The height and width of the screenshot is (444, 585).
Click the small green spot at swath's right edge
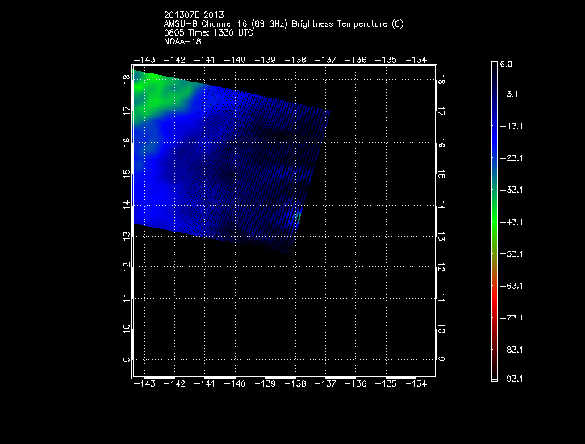[298, 216]
